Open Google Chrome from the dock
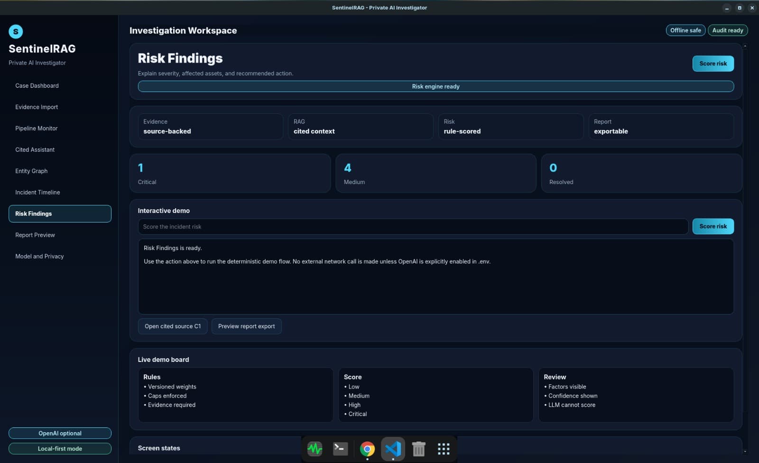 click(367, 449)
